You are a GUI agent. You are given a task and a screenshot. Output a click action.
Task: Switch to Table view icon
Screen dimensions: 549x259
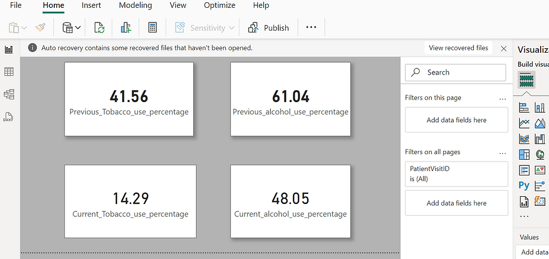pos(9,72)
